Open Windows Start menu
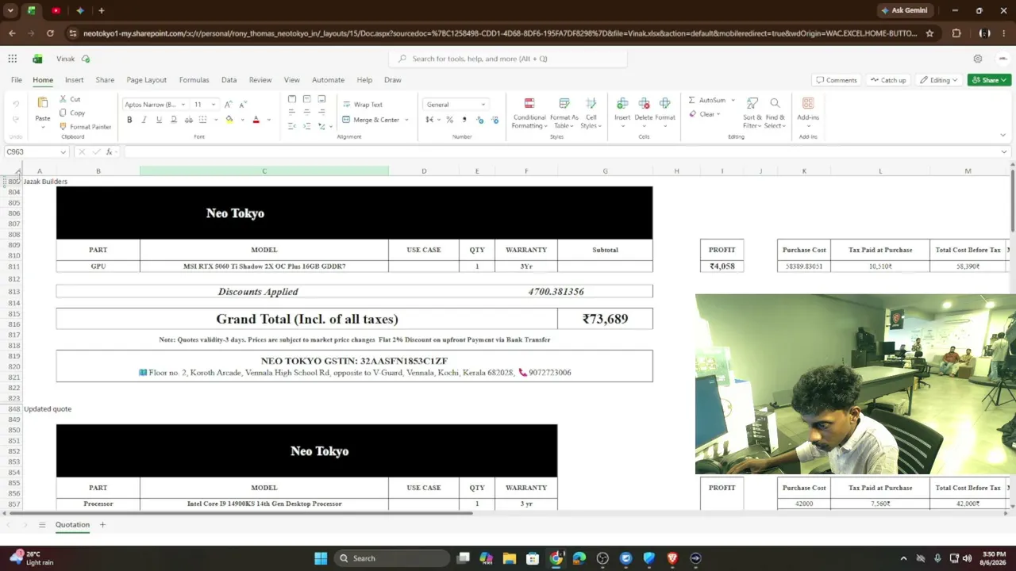The image size is (1016, 571). pos(321,558)
